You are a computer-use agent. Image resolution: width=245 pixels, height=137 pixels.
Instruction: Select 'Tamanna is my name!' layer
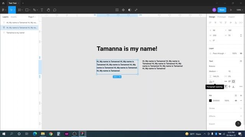click(x=19, y=33)
